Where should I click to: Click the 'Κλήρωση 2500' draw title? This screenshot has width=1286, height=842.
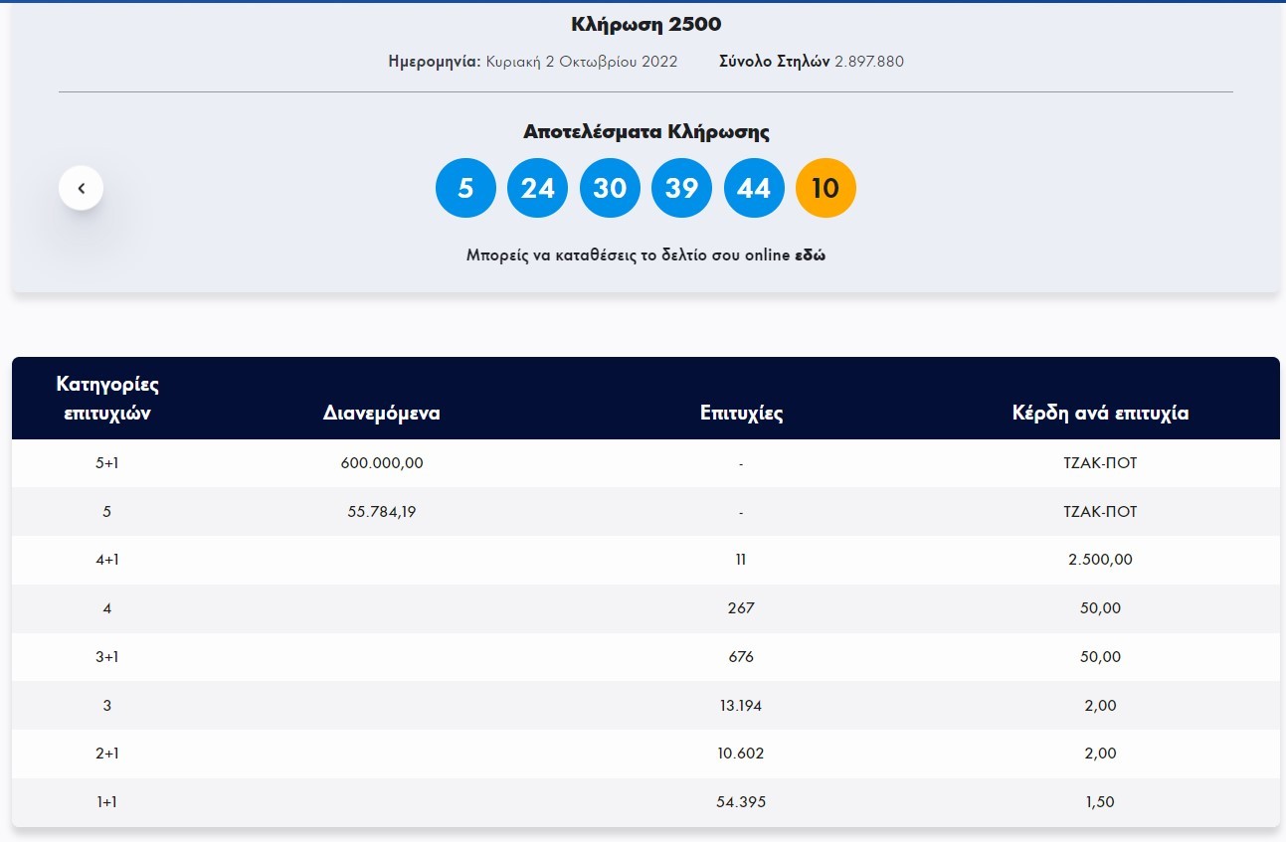[x=646, y=24]
